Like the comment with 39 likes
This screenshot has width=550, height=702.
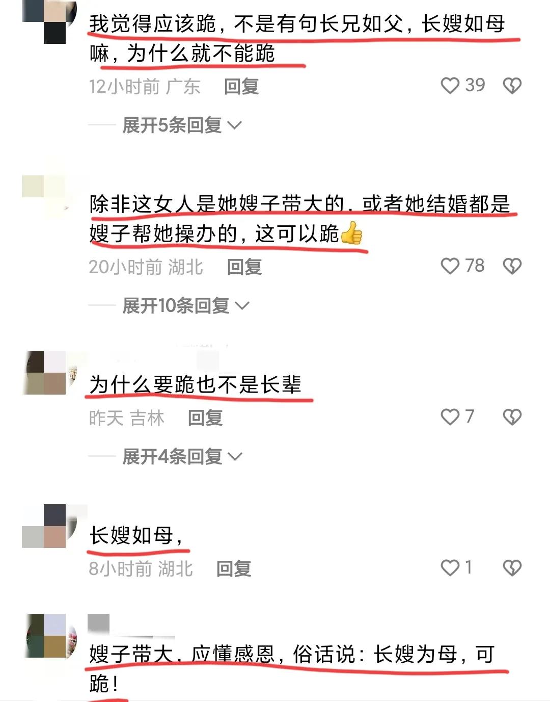click(x=450, y=86)
